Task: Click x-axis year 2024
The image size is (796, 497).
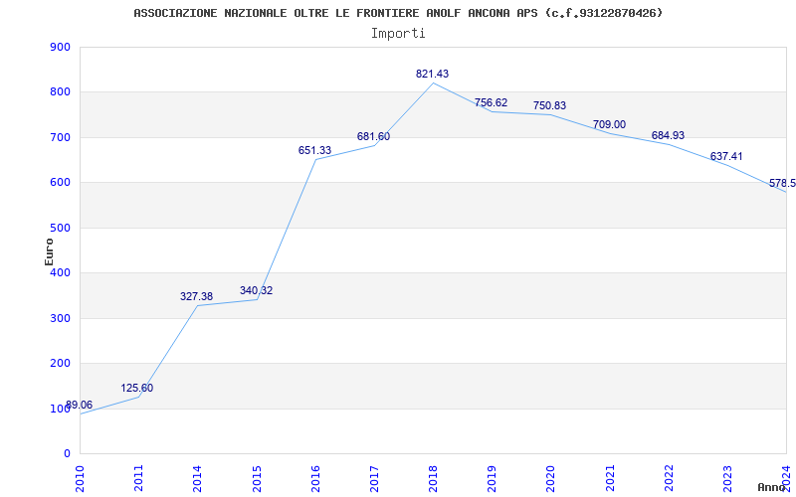Action: pos(787,477)
